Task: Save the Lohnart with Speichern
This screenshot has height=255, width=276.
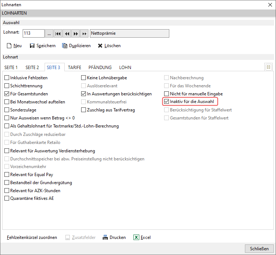Action: pyautogui.click(x=43, y=46)
